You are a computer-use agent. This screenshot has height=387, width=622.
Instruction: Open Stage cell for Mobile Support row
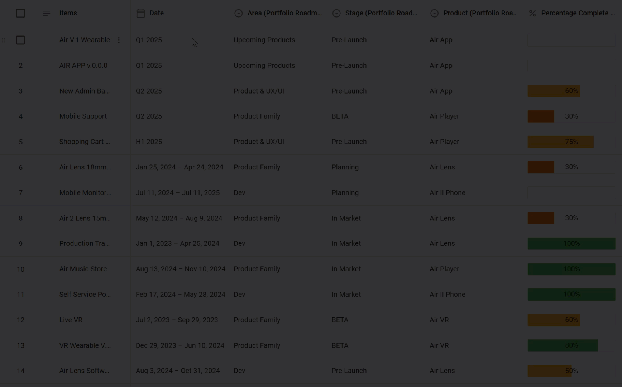click(340, 116)
